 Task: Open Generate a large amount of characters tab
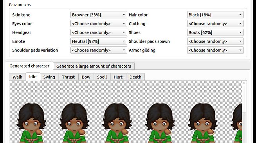[x=94, y=66]
